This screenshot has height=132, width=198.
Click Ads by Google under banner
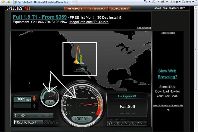[x=144, y=28]
